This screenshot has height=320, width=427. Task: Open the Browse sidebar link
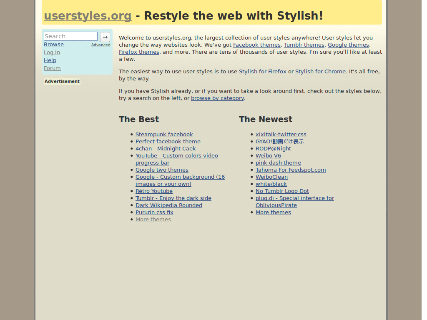pos(54,44)
